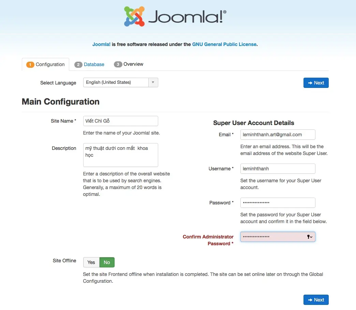Open the GNU General Public License link
The height and width of the screenshot is (310, 356).
pyautogui.click(x=224, y=44)
